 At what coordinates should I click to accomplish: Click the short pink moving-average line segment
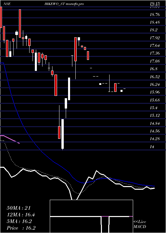[x=10, y=139]
